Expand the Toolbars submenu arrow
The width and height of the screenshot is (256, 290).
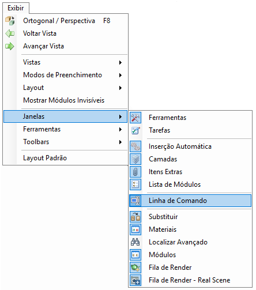[x=121, y=142]
